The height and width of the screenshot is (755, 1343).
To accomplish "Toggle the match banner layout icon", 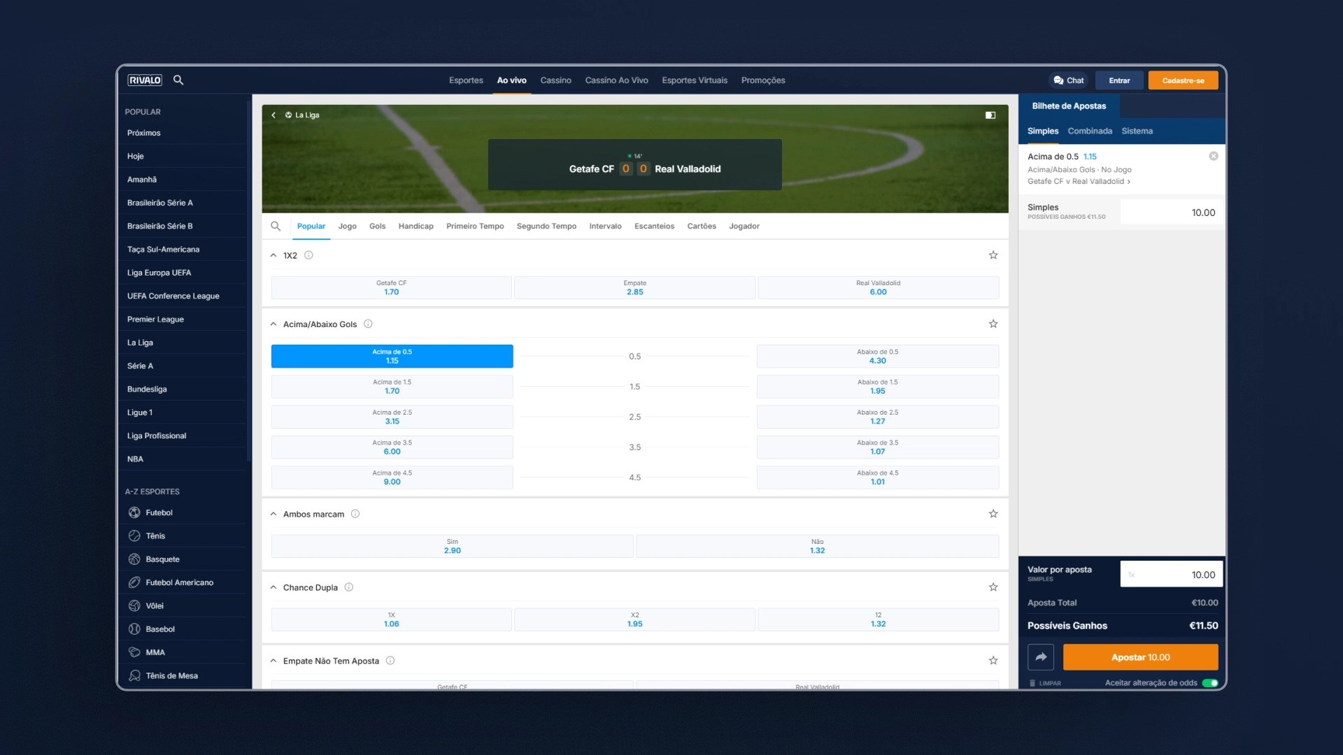I will (x=990, y=115).
